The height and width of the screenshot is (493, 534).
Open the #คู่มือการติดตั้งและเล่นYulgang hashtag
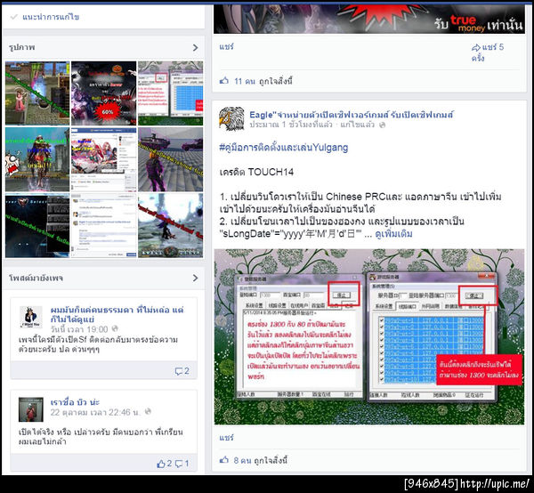tap(284, 148)
